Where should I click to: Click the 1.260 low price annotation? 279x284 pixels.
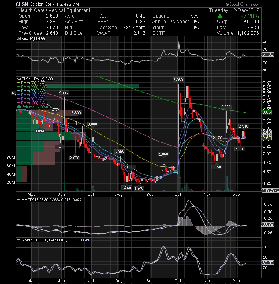[x=126, y=187]
